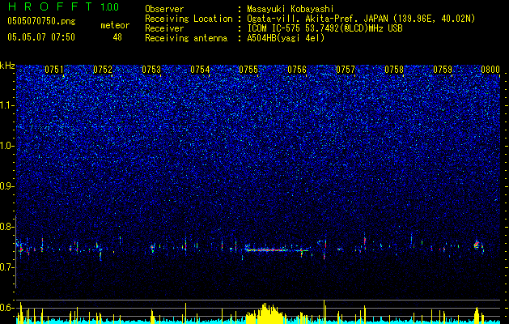Click the file name 0505070750.png
Screen dimensions: 509x324
pyautogui.click(x=41, y=21)
